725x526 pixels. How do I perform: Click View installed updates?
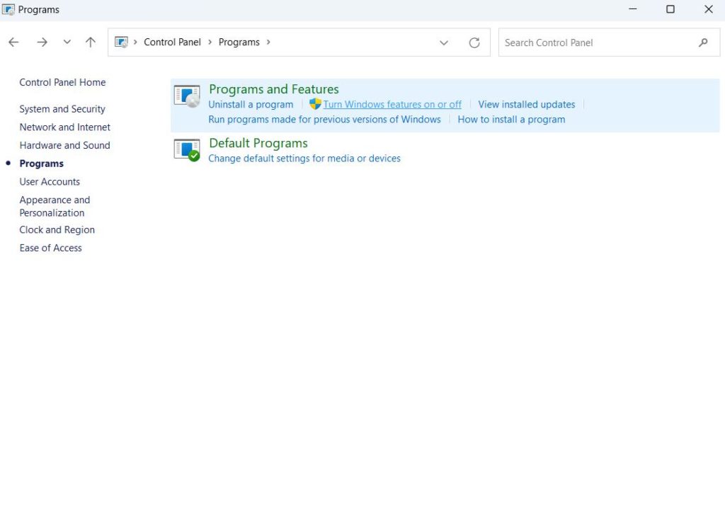pyautogui.click(x=527, y=105)
